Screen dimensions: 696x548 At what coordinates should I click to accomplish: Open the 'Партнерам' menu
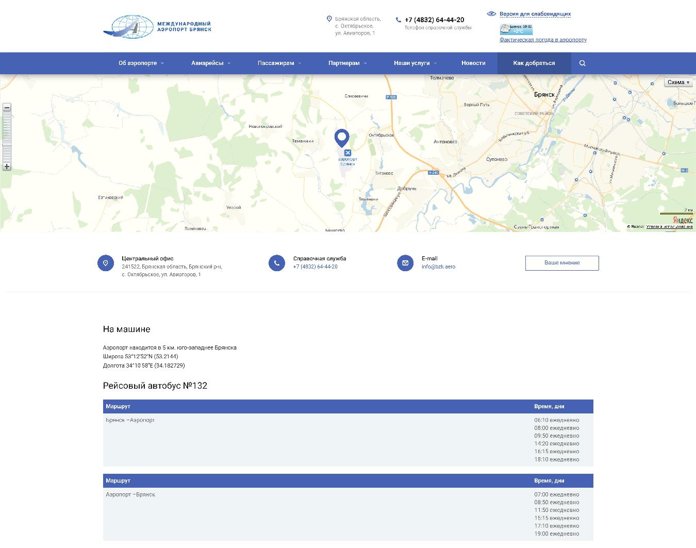pos(344,63)
